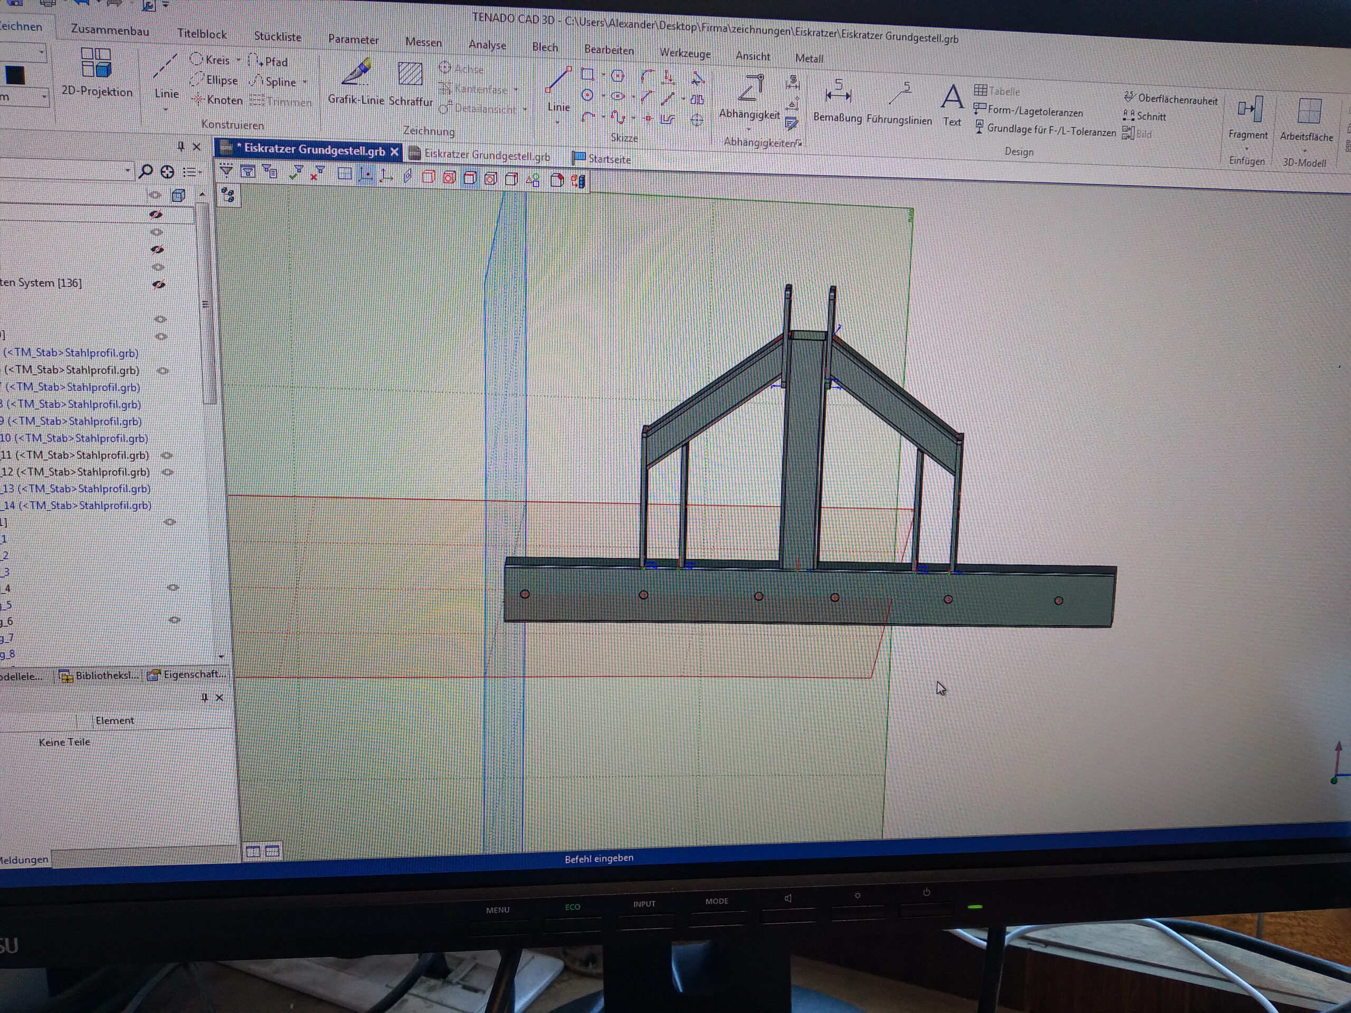Click the red wireframe cube selector icon
The image size is (1351, 1013).
coord(428,177)
